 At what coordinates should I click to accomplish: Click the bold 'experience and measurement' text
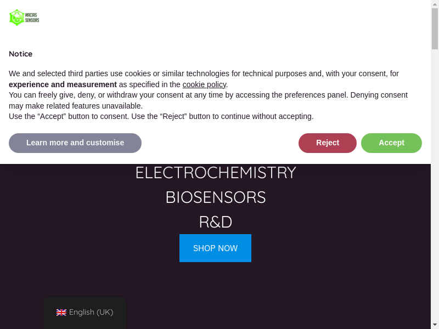tap(63, 84)
